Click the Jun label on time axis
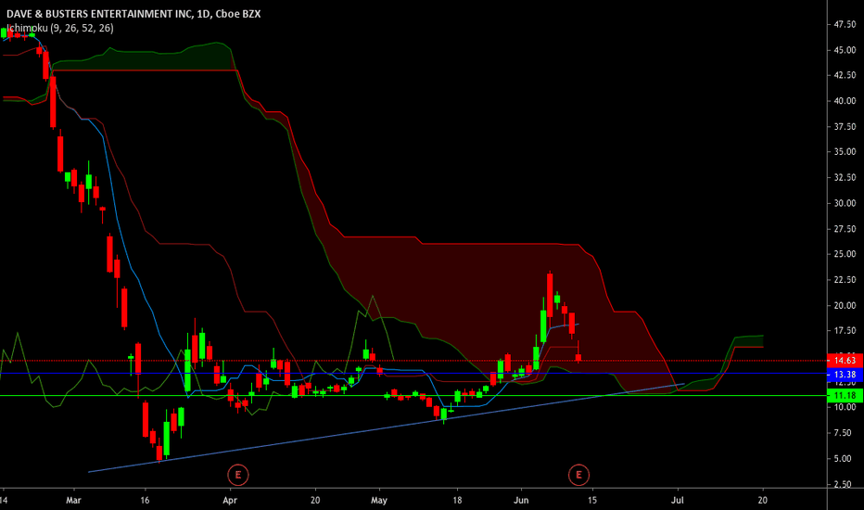The image size is (864, 510). pos(521,501)
